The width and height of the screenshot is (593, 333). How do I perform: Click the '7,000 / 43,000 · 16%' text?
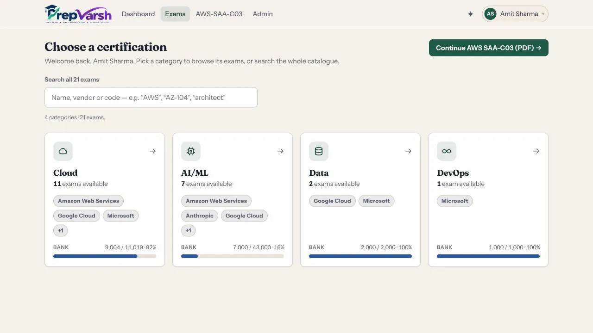[259, 247]
